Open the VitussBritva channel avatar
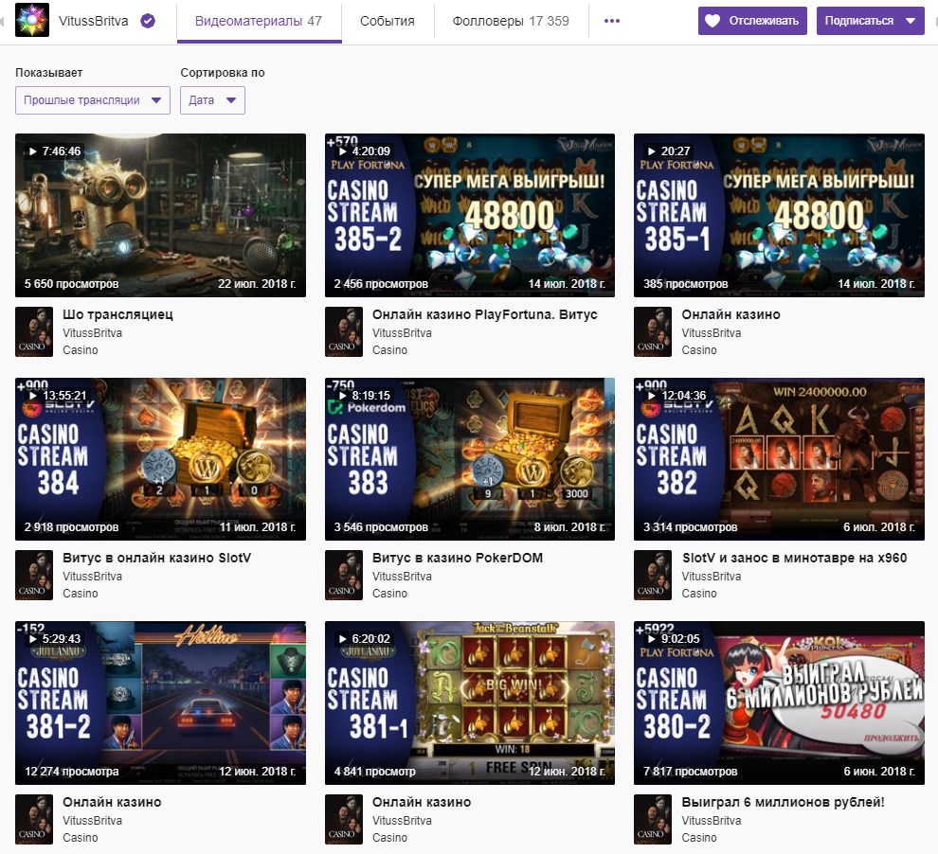The height and width of the screenshot is (854, 938). (x=32, y=20)
